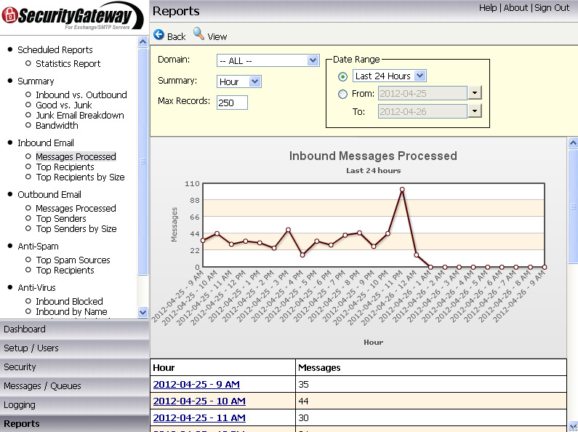Open Outbound Email Messages Processed

(x=76, y=208)
